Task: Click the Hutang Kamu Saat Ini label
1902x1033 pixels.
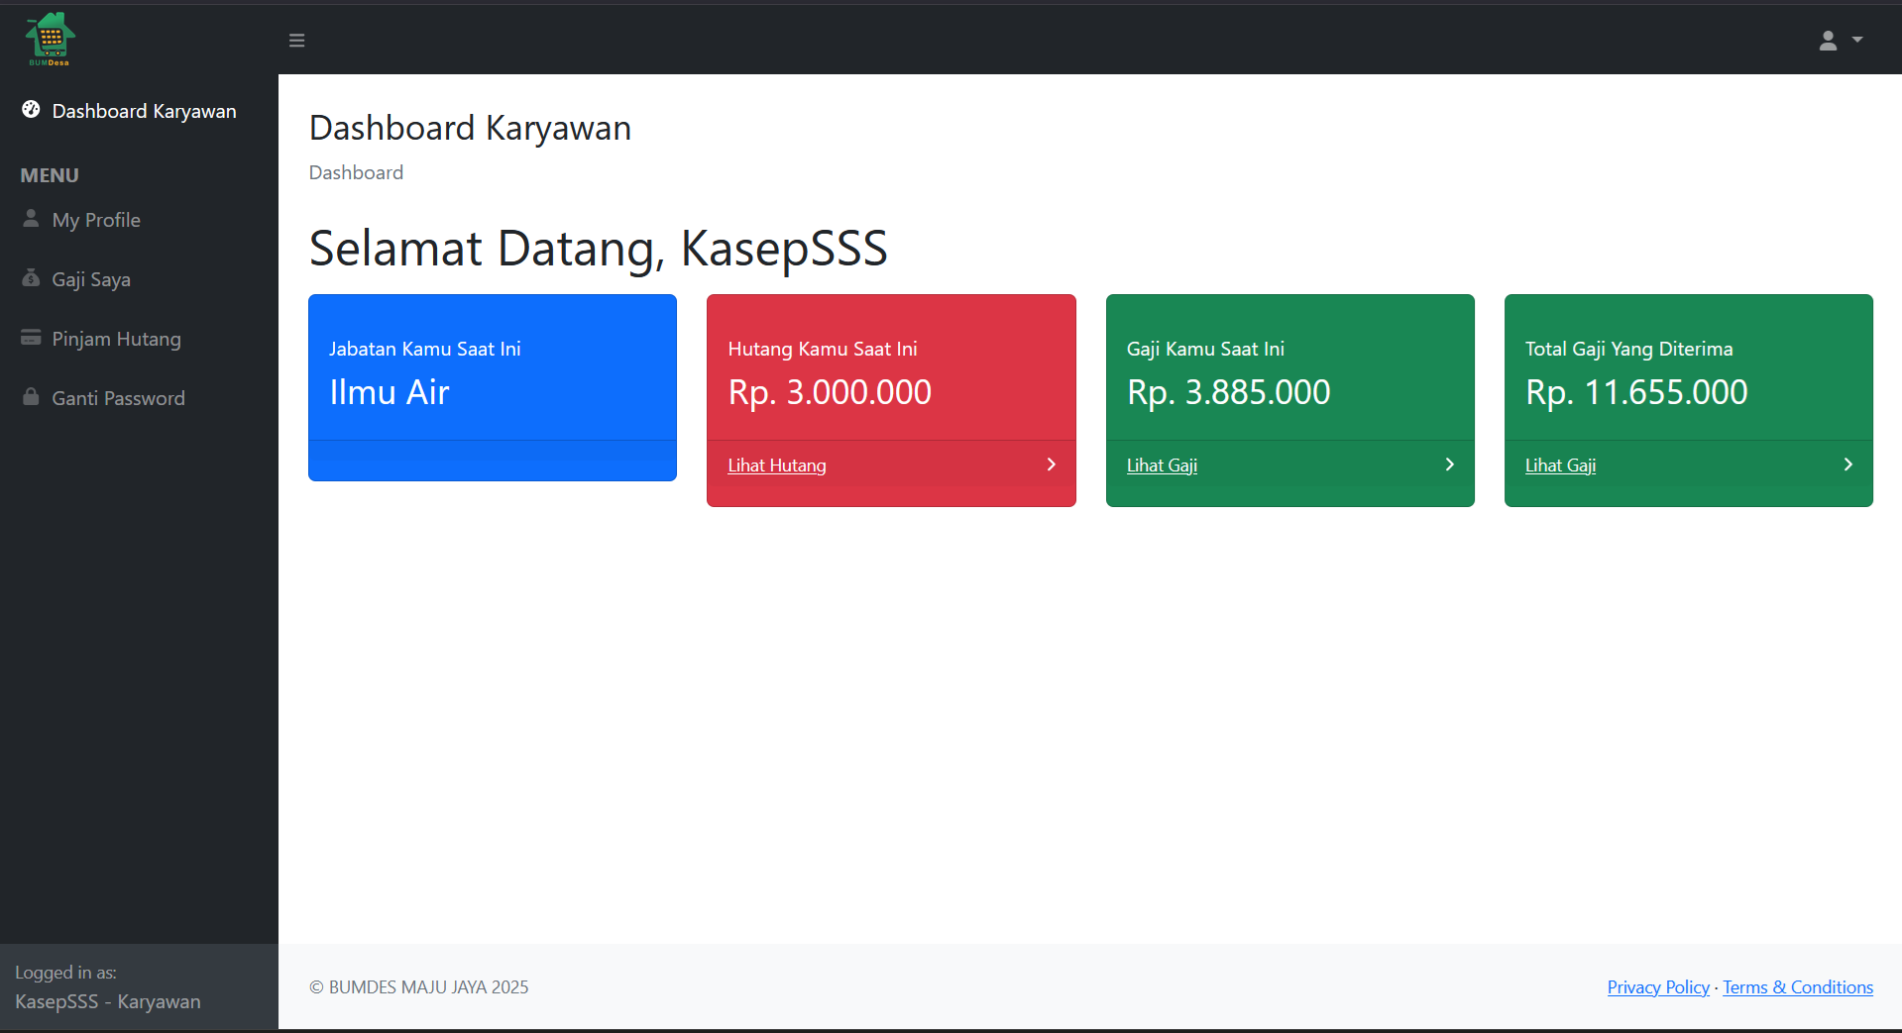Action: [823, 349]
